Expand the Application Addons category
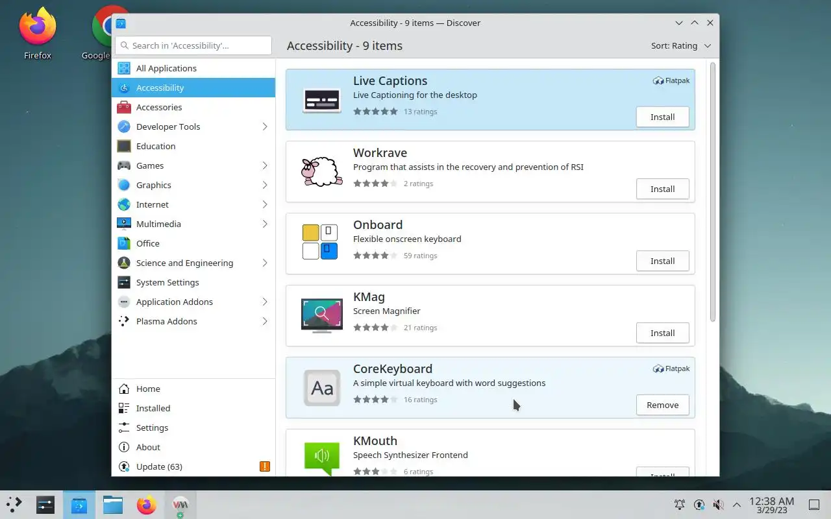 pyautogui.click(x=265, y=302)
